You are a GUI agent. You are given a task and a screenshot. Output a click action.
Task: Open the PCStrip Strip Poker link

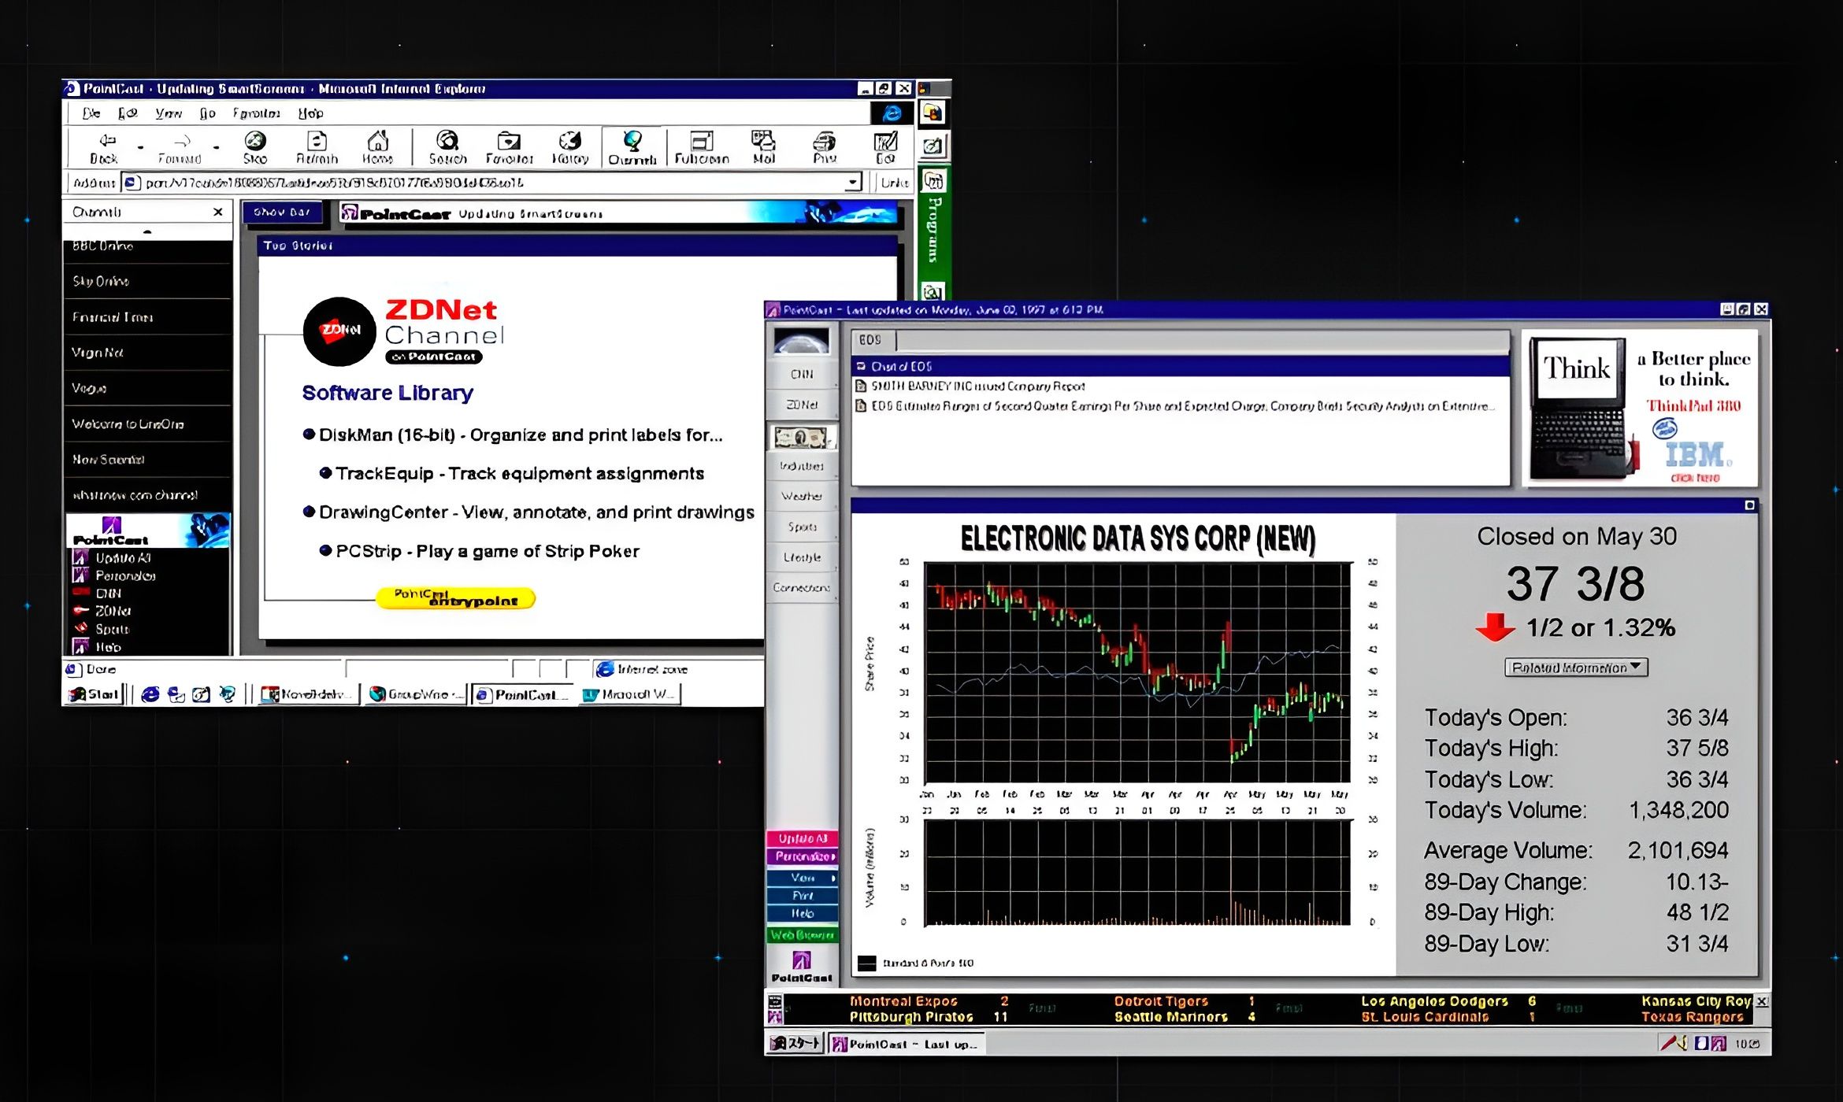click(x=487, y=551)
